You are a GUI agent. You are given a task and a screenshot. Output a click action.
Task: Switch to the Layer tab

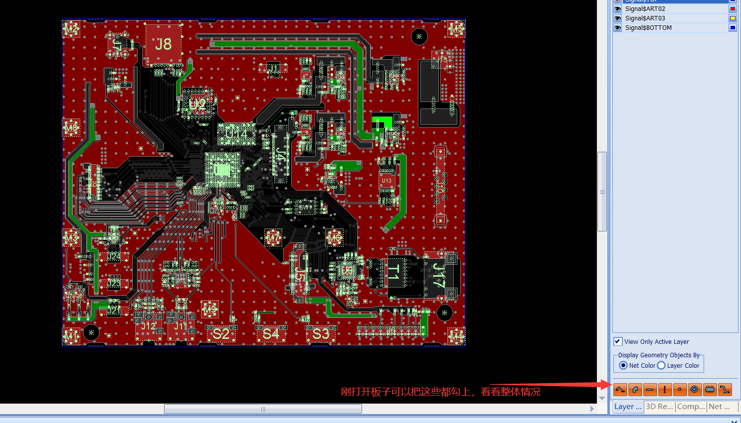pos(628,407)
